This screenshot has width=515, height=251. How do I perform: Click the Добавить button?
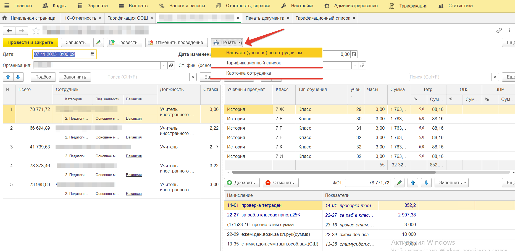(241, 183)
